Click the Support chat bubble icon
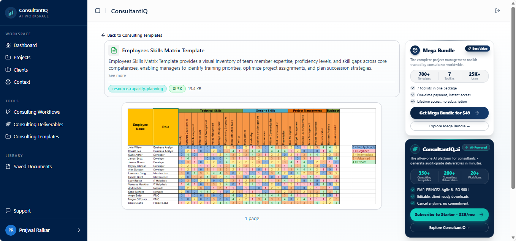This screenshot has height=241, width=516. click(x=8, y=211)
